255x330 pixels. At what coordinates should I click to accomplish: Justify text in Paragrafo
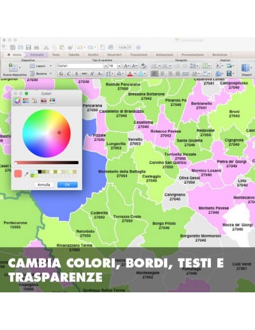[178, 73]
